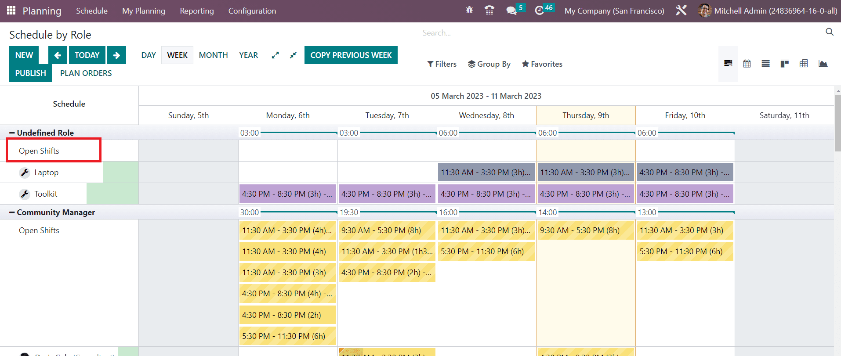Open Friday 5:30 PM - 11:30 PM (6h) shift
Viewport: 841px width, 356px height.
coord(685,252)
